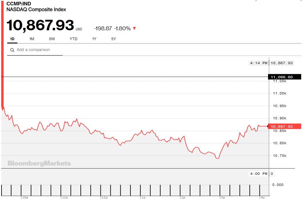The width and height of the screenshot is (303, 203).
Task: Click the chart's last-price endpoint dot
Action: click(268, 126)
